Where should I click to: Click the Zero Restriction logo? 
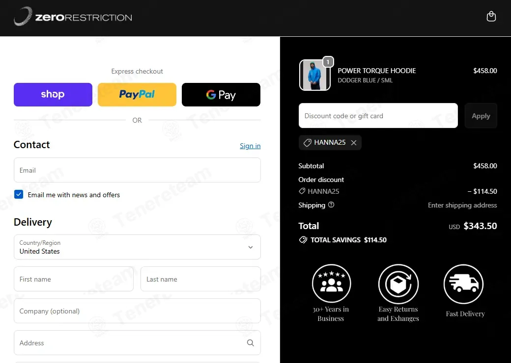pos(73,17)
